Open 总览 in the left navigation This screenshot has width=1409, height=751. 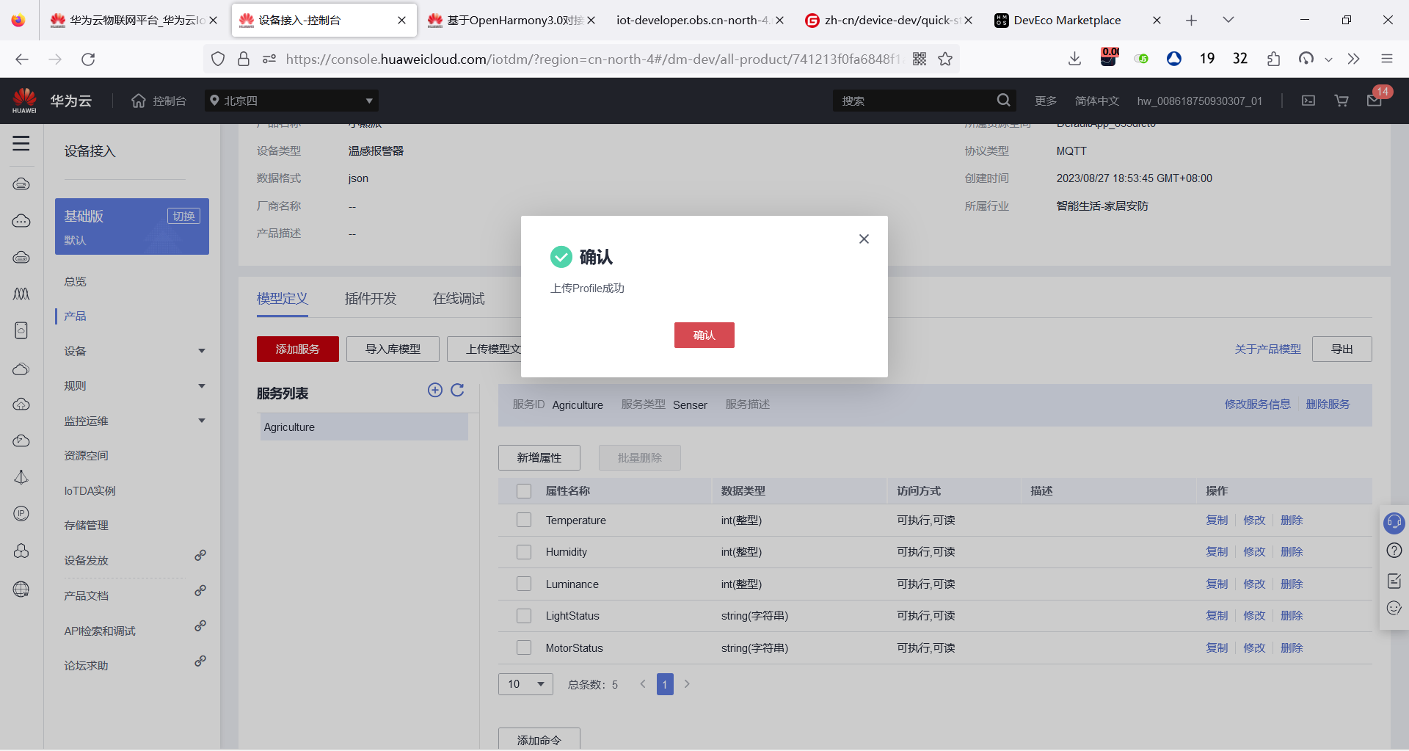point(75,281)
